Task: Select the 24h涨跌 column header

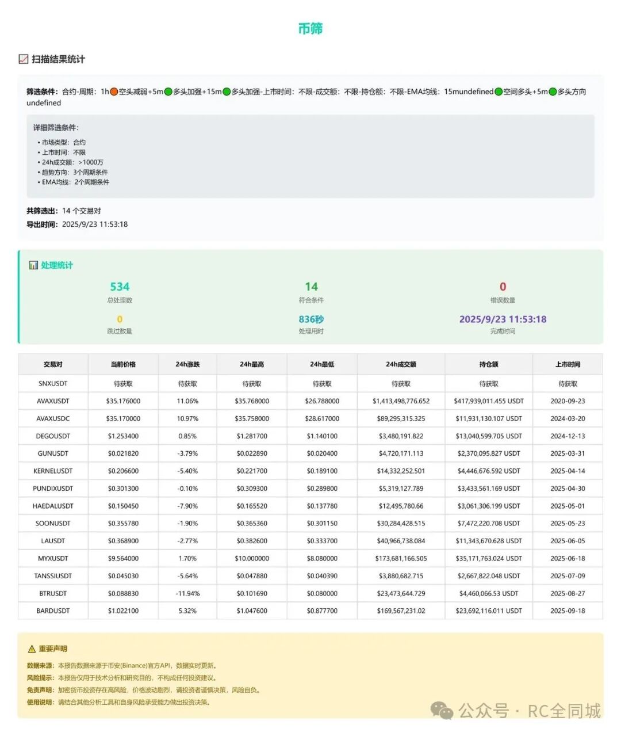Action: (187, 365)
